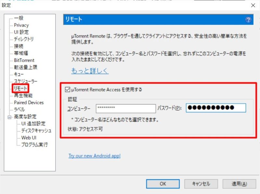Toggle µTorrent Remote Access を使用する checkbox

[x=68, y=90]
